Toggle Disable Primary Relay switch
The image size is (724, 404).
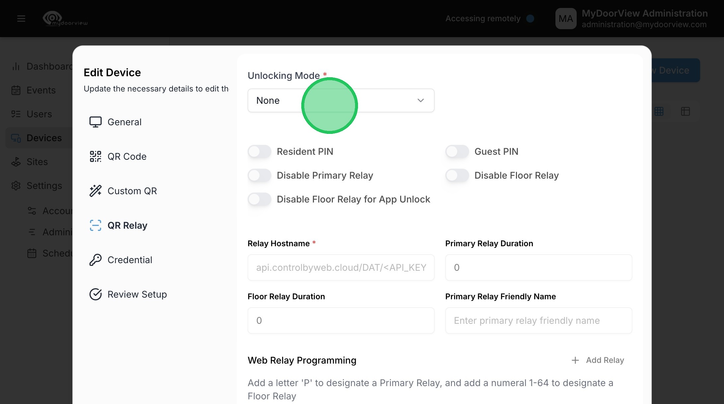coord(259,176)
